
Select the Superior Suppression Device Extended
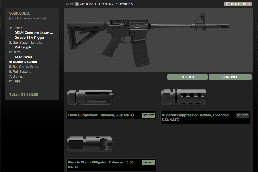(x=242, y=115)
